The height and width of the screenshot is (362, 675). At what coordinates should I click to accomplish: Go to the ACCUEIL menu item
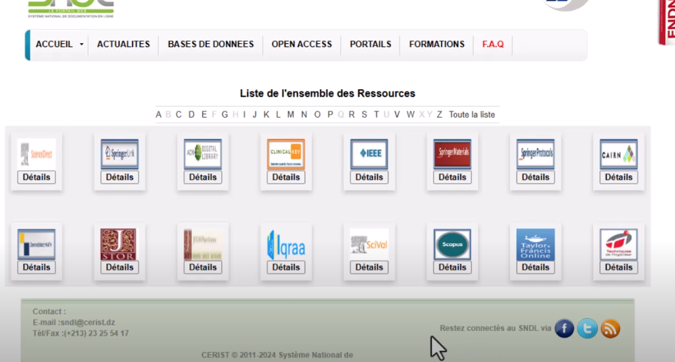54,45
